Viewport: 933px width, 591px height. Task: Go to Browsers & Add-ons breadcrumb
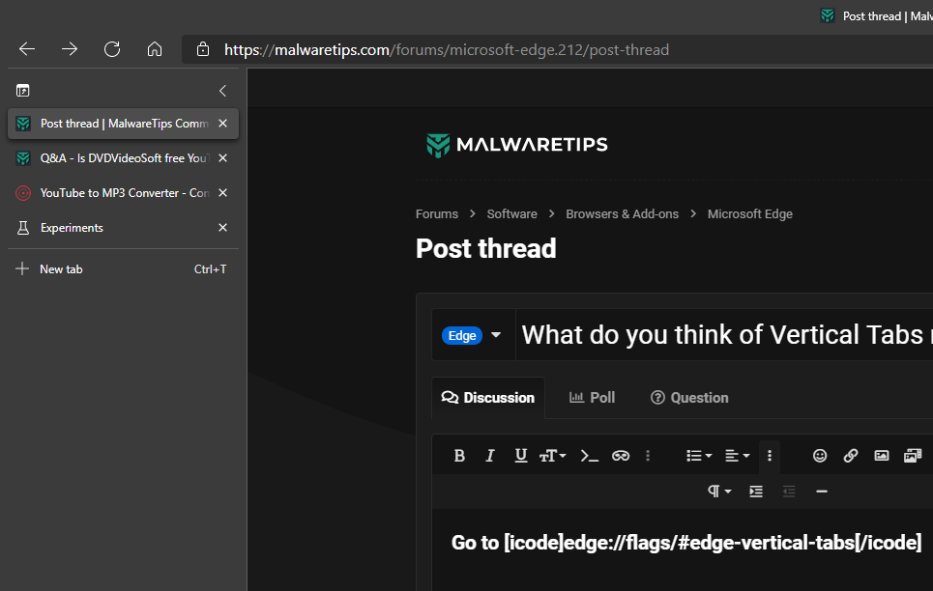click(622, 214)
